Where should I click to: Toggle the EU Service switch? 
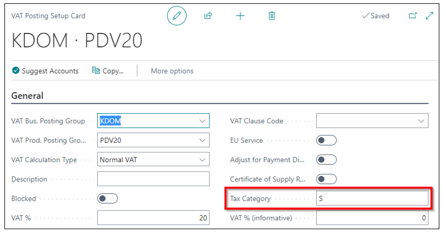[326, 140]
